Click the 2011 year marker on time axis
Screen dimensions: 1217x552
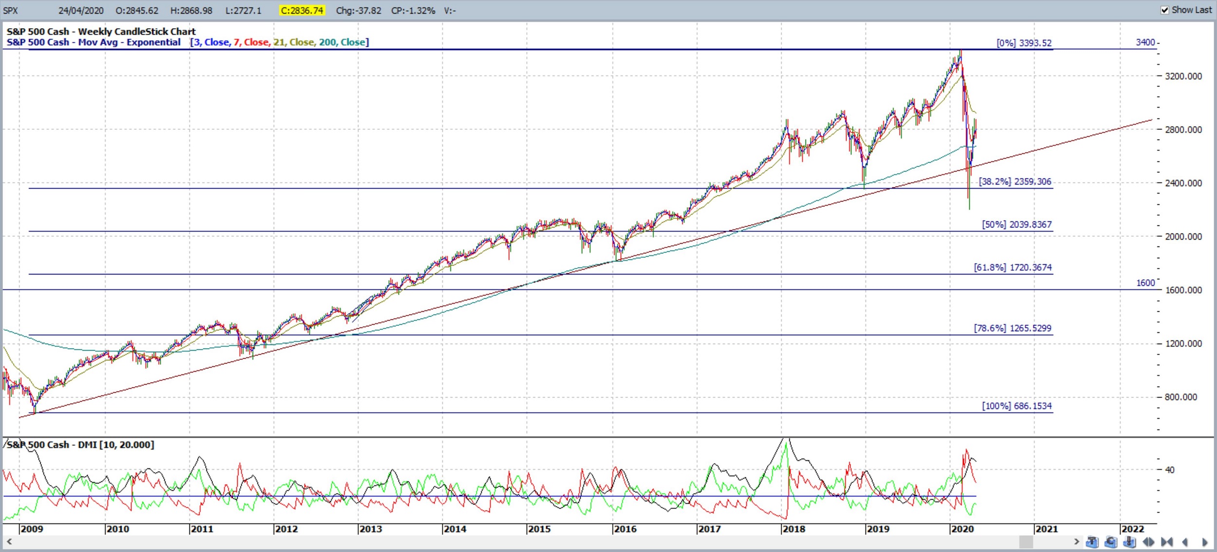(202, 529)
